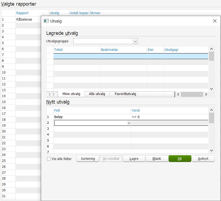
Task: Click the Eier column header
Action: click(155, 50)
